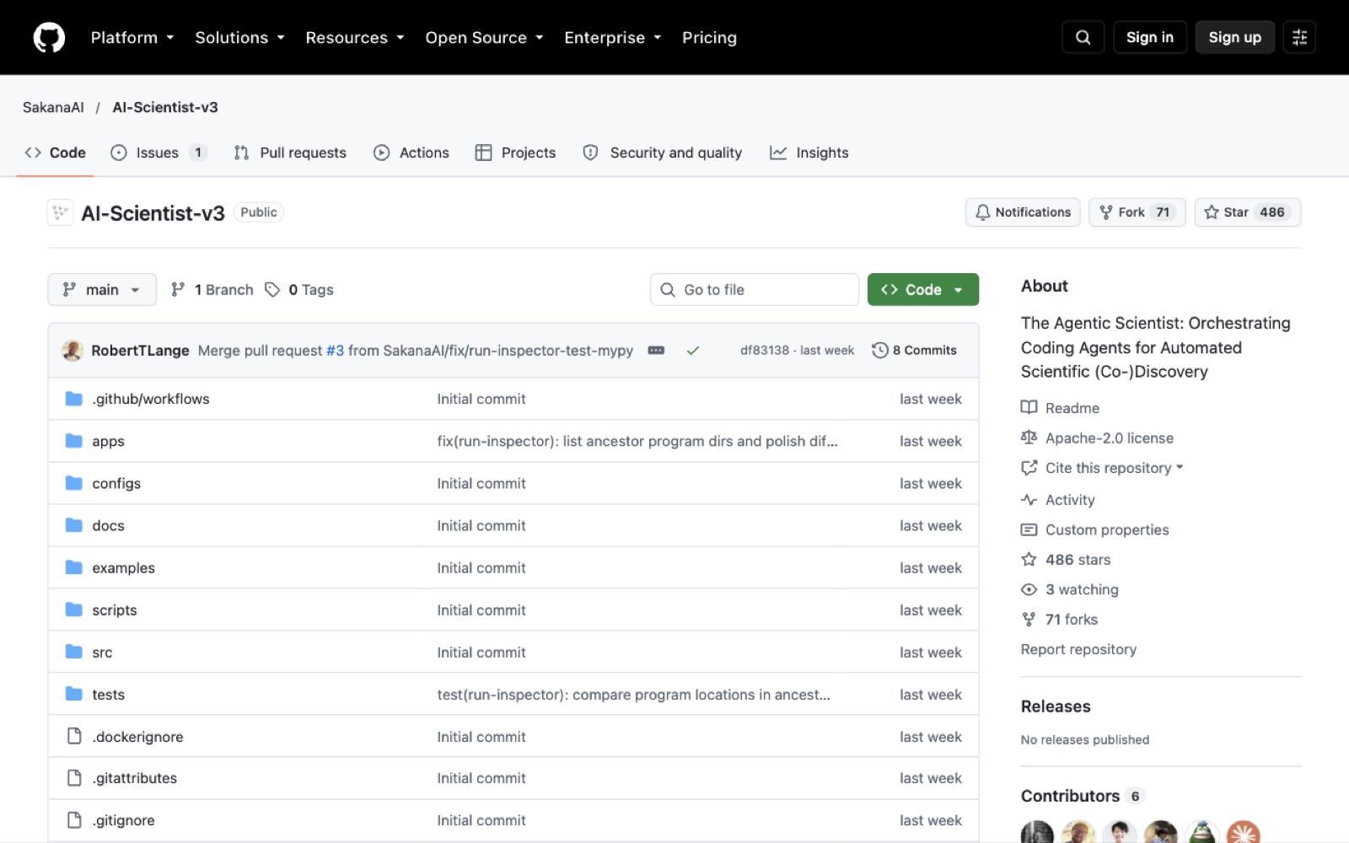Click the commit status green checkmark
Image resolution: width=1349 pixels, height=843 pixels.
[x=693, y=351]
